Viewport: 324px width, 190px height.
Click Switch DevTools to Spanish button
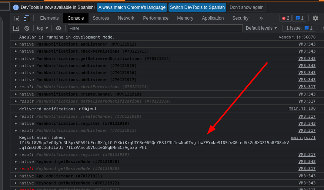coord(197,7)
